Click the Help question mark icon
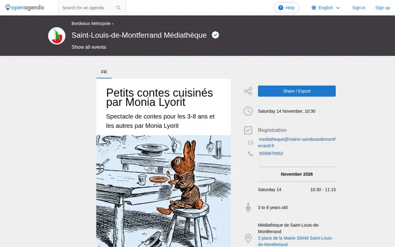The width and height of the screenshot is (395, 247). click(x=281, y=8)
